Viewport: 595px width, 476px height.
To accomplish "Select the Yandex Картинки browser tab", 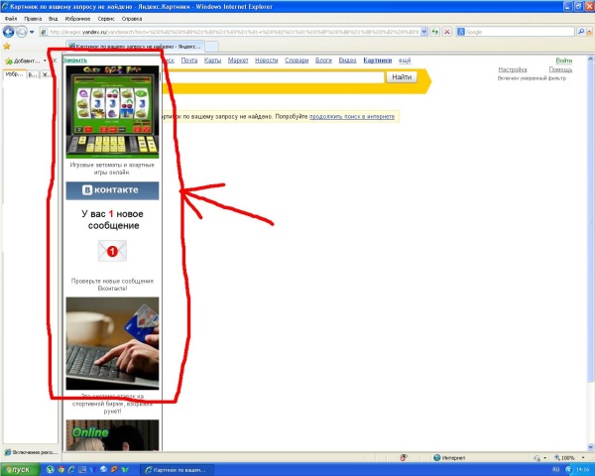I will pos(135,47).
